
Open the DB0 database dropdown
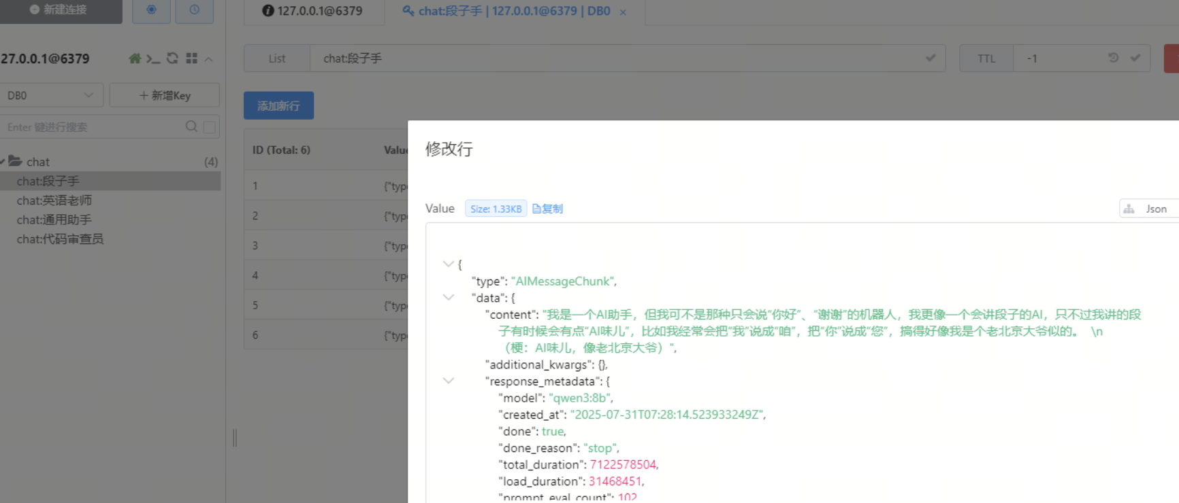click(x=51, y=95)
